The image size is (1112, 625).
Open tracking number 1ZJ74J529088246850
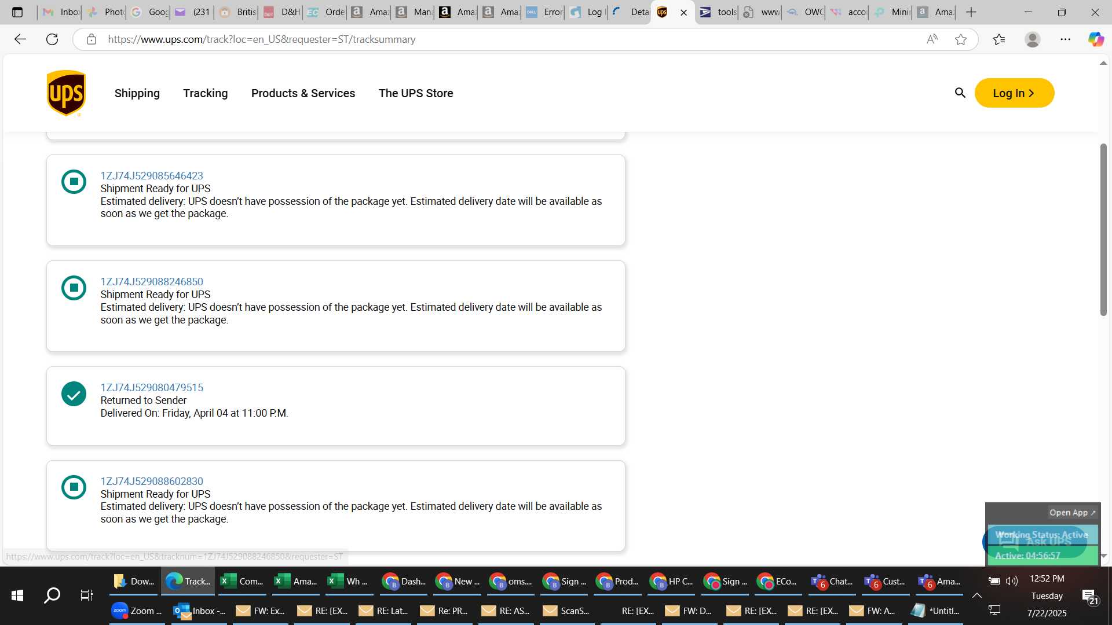click(x=152, y=282)
